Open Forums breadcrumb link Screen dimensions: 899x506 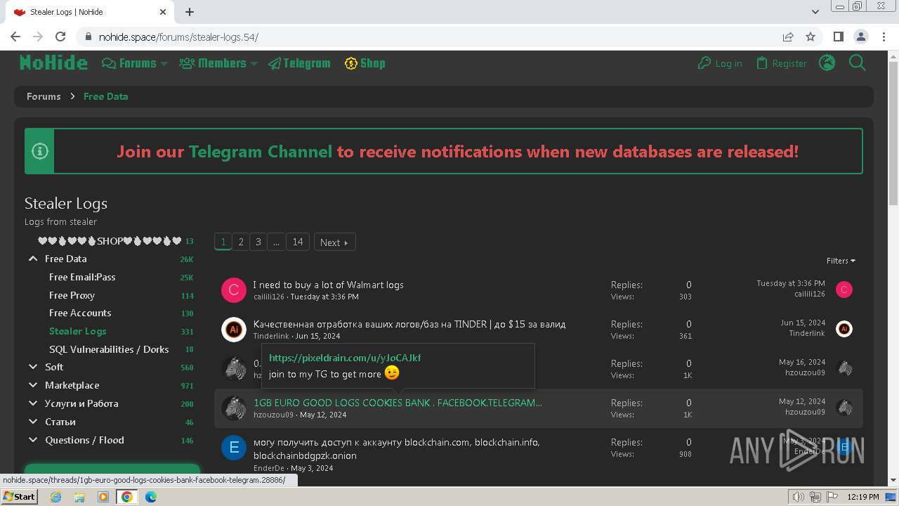[x=44, y=96]
